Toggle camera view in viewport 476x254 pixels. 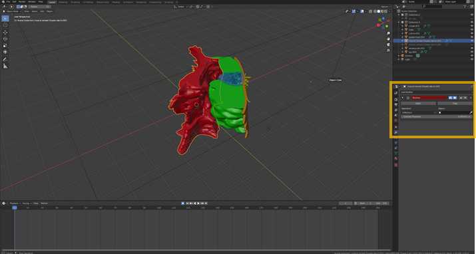(x=388, y=45)
